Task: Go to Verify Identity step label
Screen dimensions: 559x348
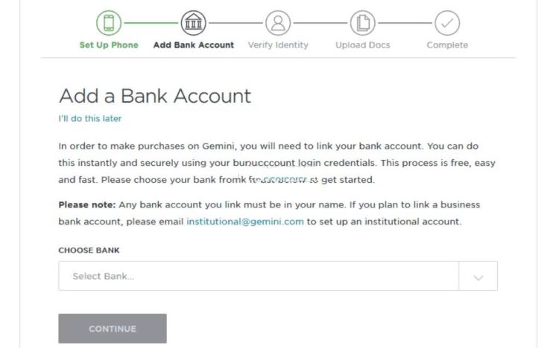Action: 278,45
